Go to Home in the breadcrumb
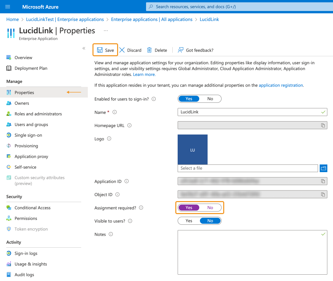 pyautogui.click(x=13, y=19)
